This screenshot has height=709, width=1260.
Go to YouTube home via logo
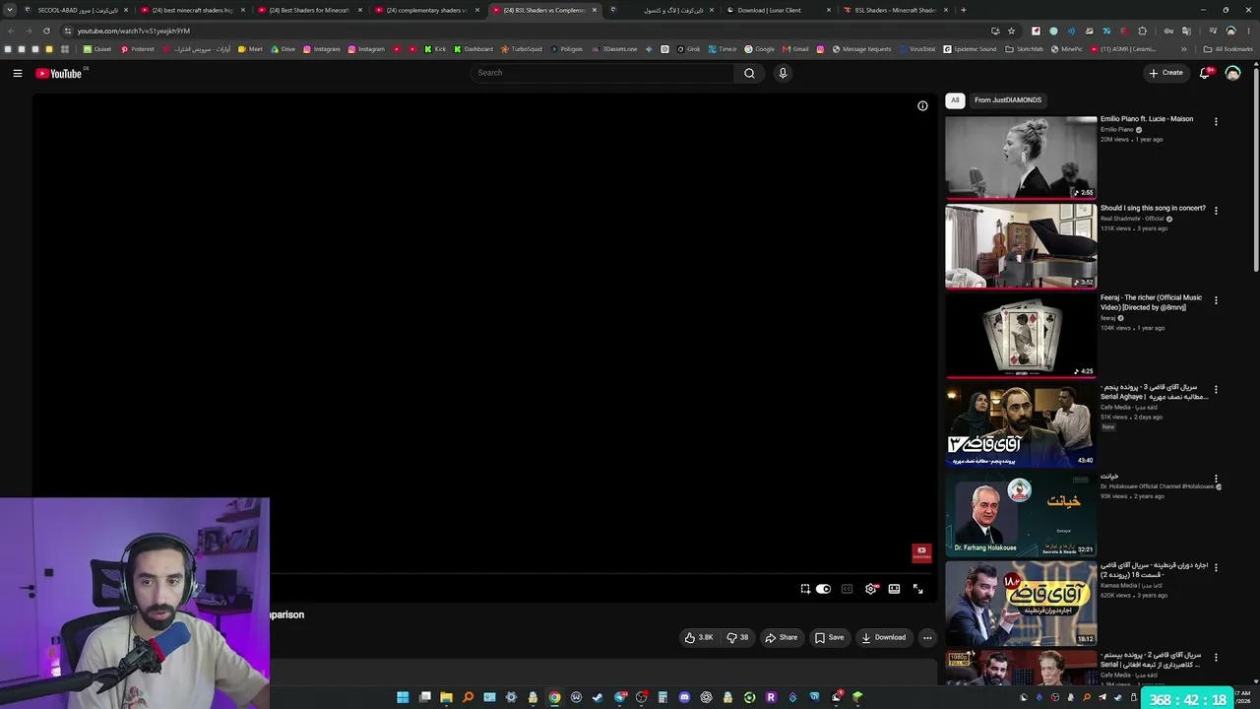pos(59,73)
